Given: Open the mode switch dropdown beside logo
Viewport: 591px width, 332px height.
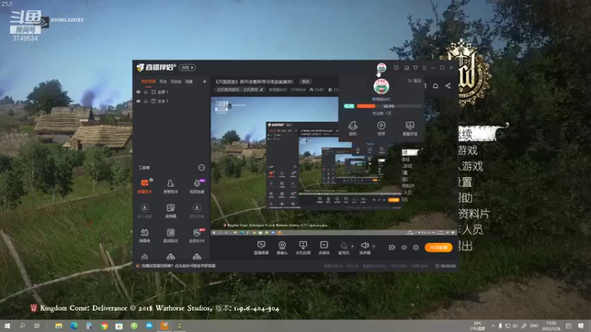Looking at the screenshot, I should click(188, 67).
